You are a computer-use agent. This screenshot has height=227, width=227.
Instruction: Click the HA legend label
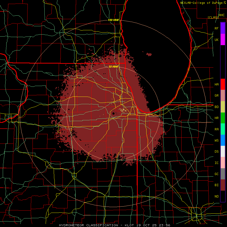coord(216,84)
